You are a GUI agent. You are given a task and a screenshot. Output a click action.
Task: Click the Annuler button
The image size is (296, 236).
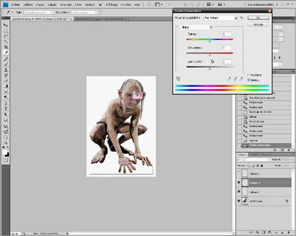258,25
